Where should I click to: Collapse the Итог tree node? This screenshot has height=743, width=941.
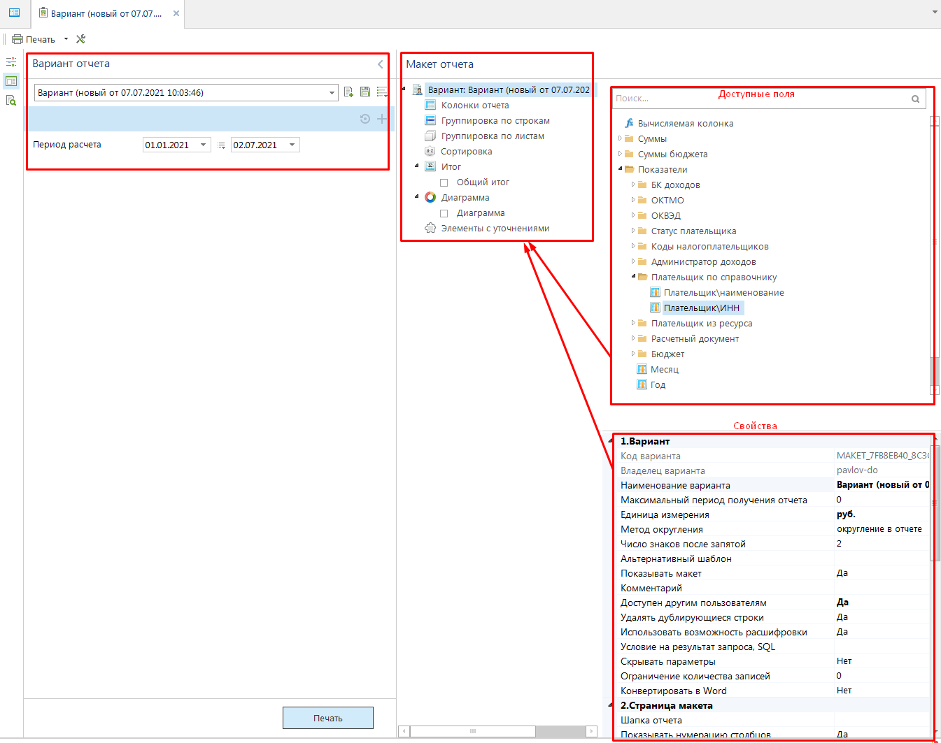[417, 166]
